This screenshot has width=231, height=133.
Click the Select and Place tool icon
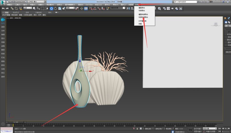pyautogui.click(x=64, y=8)
